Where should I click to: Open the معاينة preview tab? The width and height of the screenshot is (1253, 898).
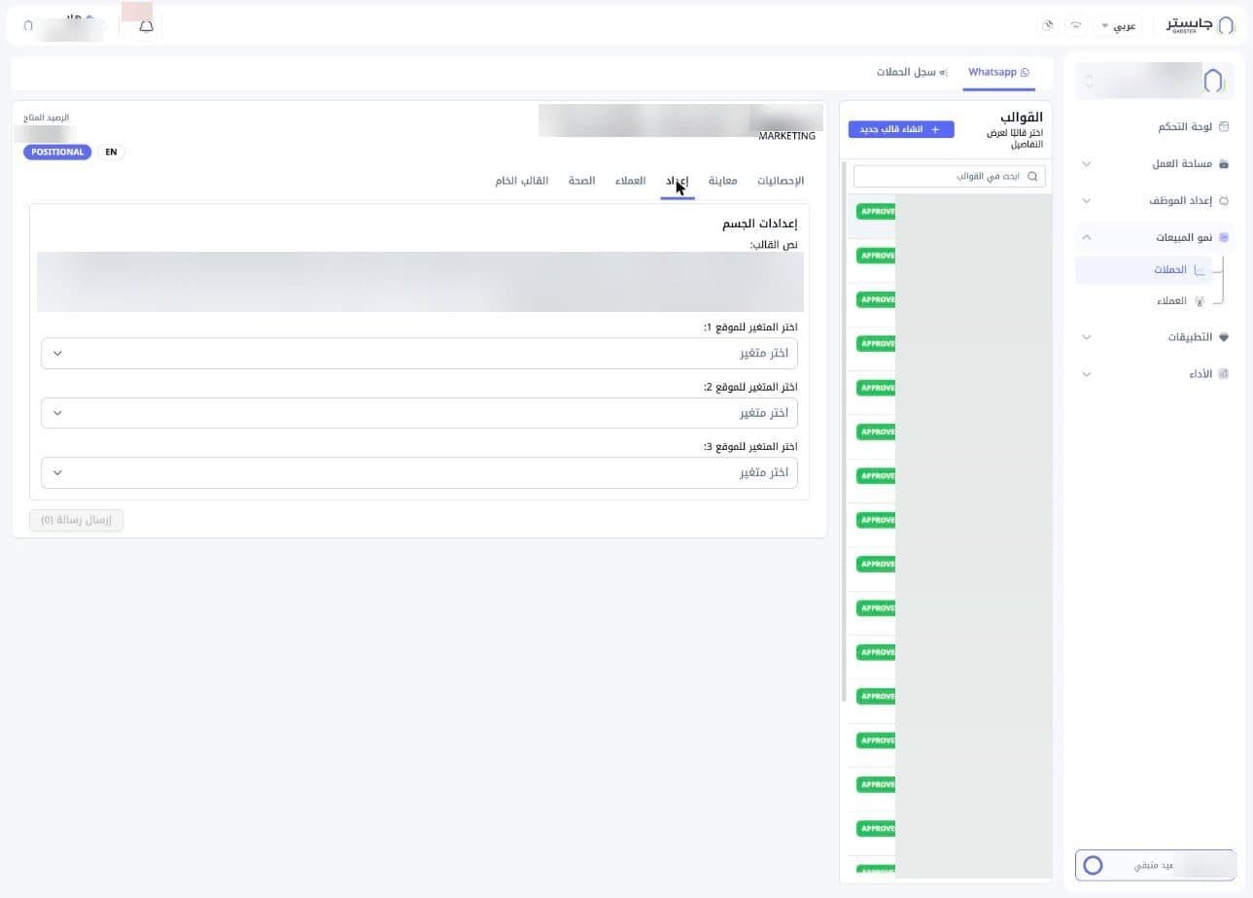coord(722,181)
